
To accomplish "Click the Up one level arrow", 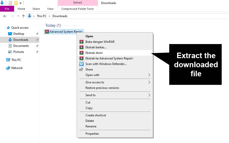I will click(23, 16).
